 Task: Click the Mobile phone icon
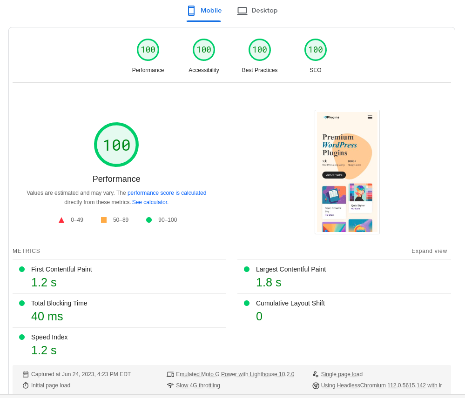click(x=191, y=11)
